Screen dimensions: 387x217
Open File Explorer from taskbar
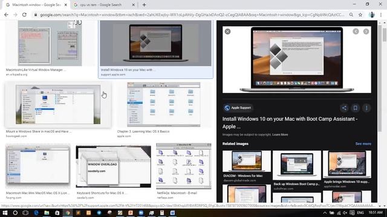(47, 213)
